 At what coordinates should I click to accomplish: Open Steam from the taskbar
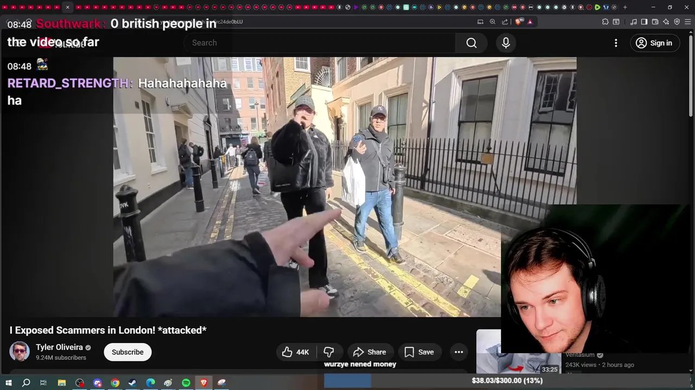132,383
